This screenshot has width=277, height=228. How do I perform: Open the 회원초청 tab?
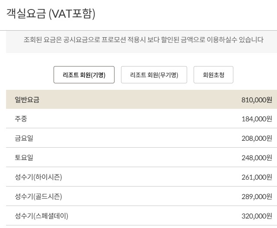[213, 75]
